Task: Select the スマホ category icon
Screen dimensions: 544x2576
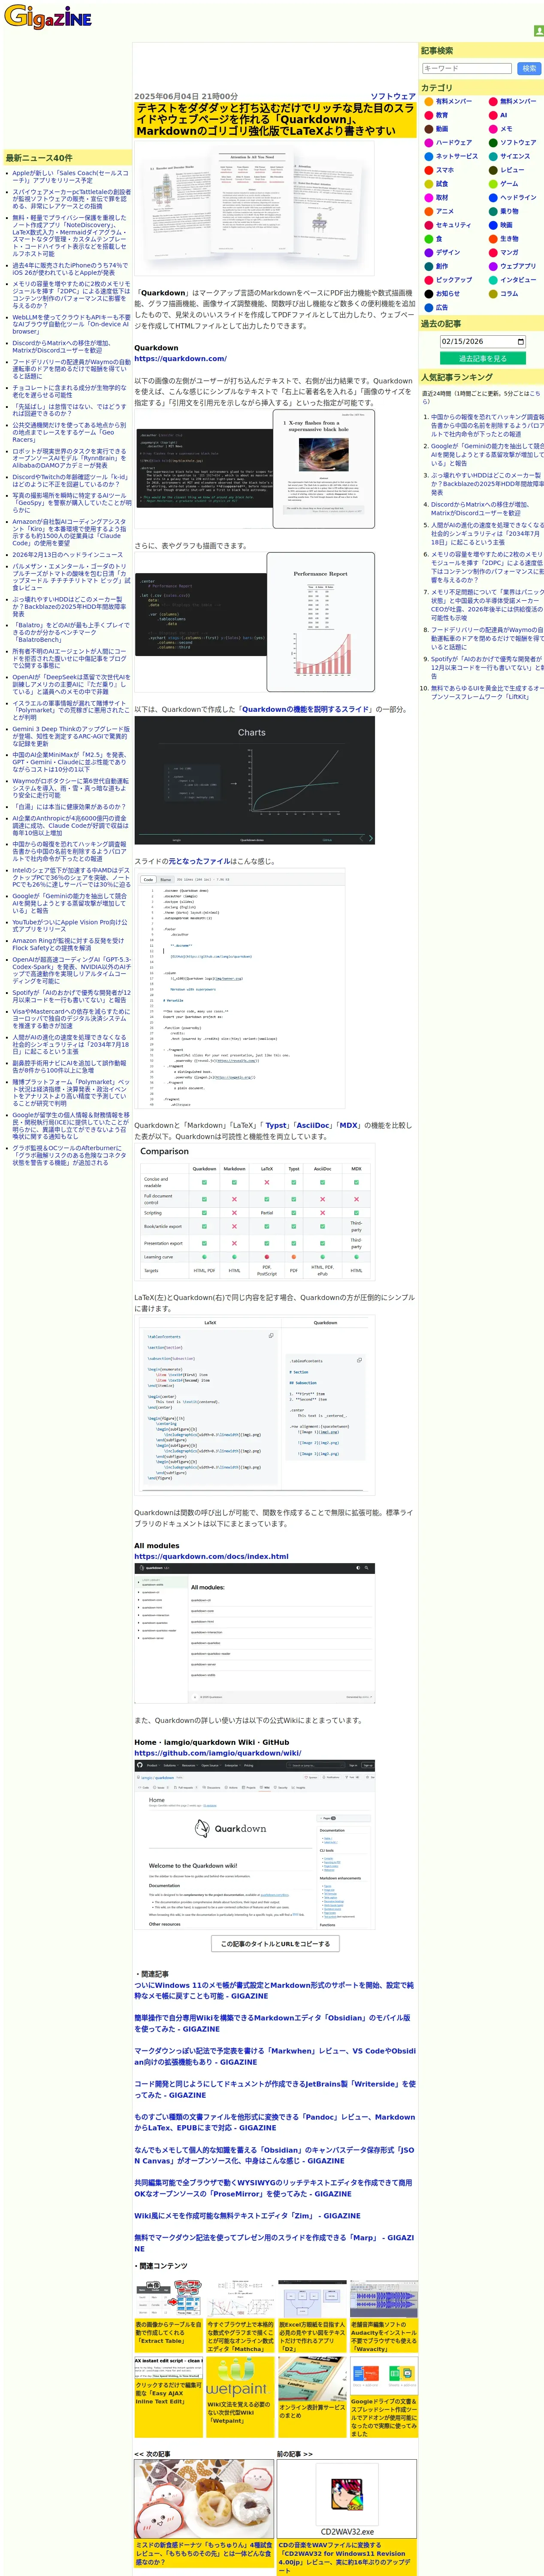Action: tap(428, 170)
